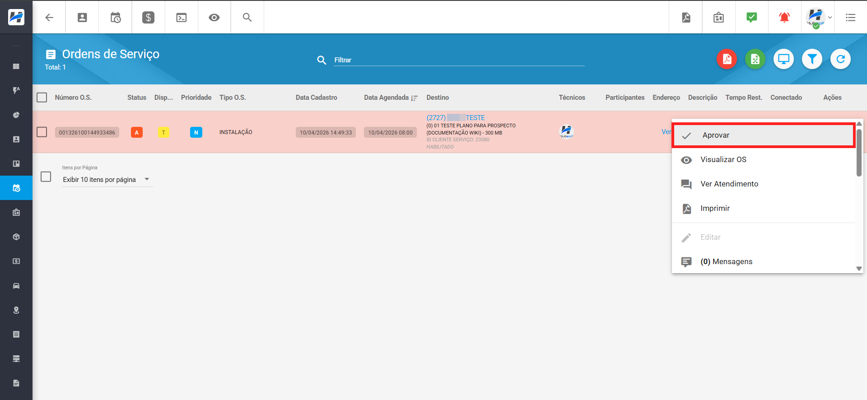Select all orders with header checkbox
This screenshot has width=867, height=400.
pyautogui.click(x=42, y=98)
